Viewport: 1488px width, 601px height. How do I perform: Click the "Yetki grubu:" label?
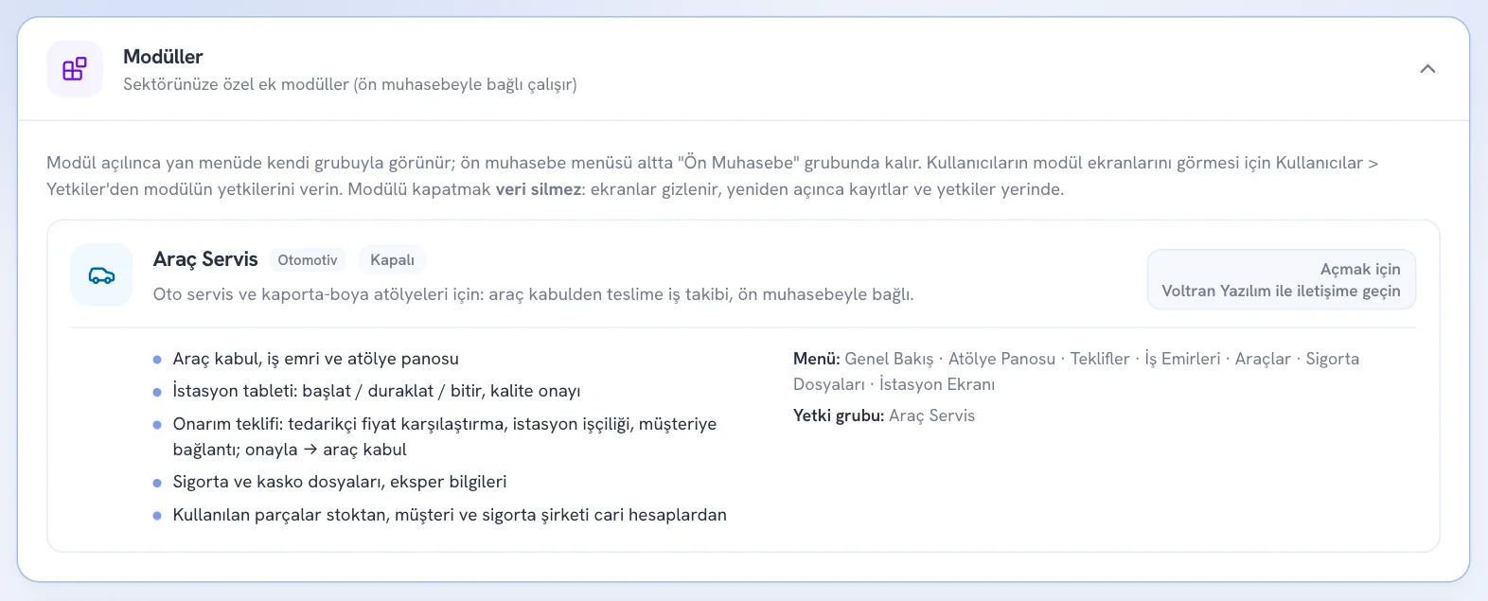[839, 415]
